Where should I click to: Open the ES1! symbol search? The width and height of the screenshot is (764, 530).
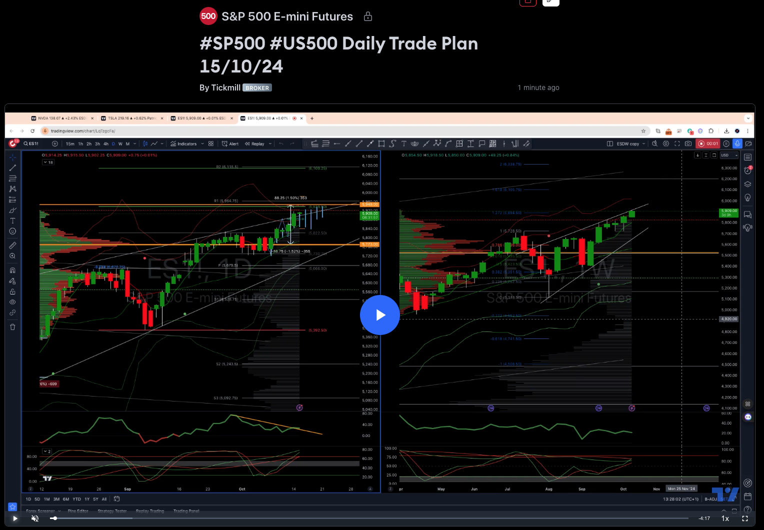[x=31, y=143]
